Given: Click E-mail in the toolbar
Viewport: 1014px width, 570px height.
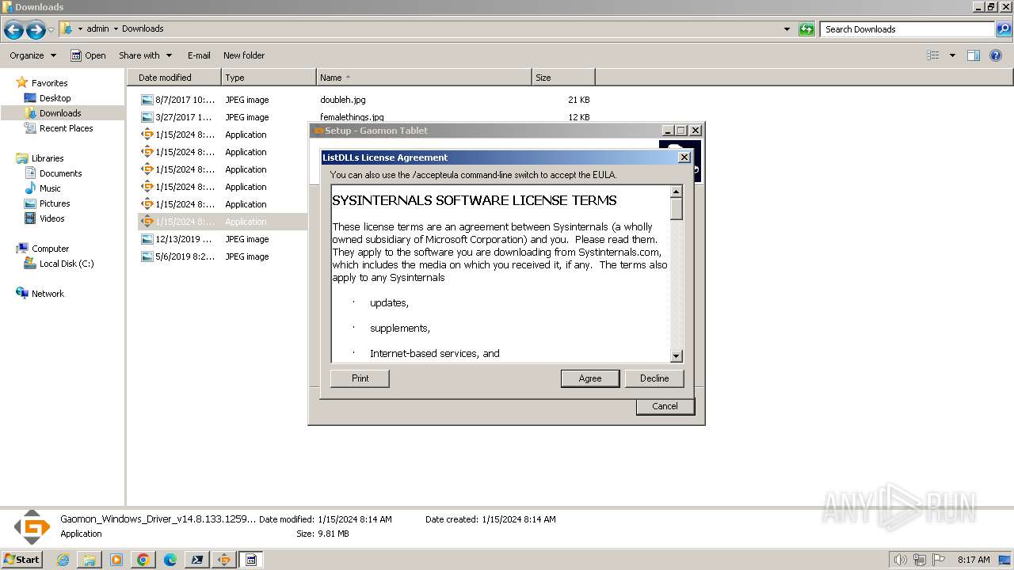Looking at the screenshot, I should pyautogui.click(x=199, y=55).
